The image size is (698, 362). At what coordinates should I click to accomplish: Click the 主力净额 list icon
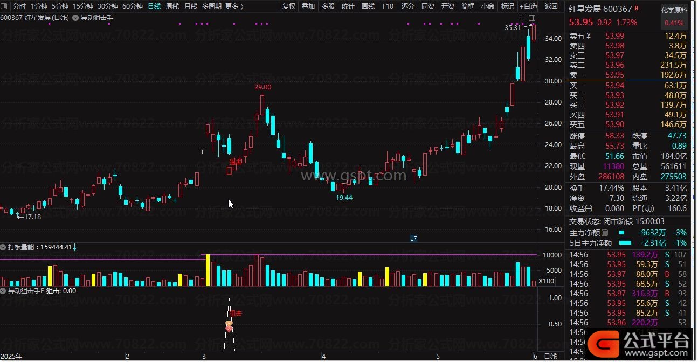(x=605, y=233)
